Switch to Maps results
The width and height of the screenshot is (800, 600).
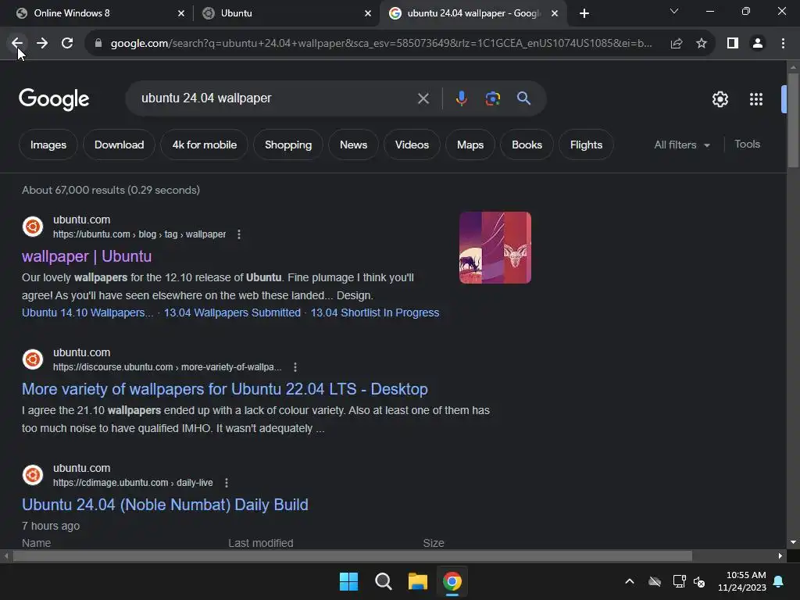click(470, 145)
